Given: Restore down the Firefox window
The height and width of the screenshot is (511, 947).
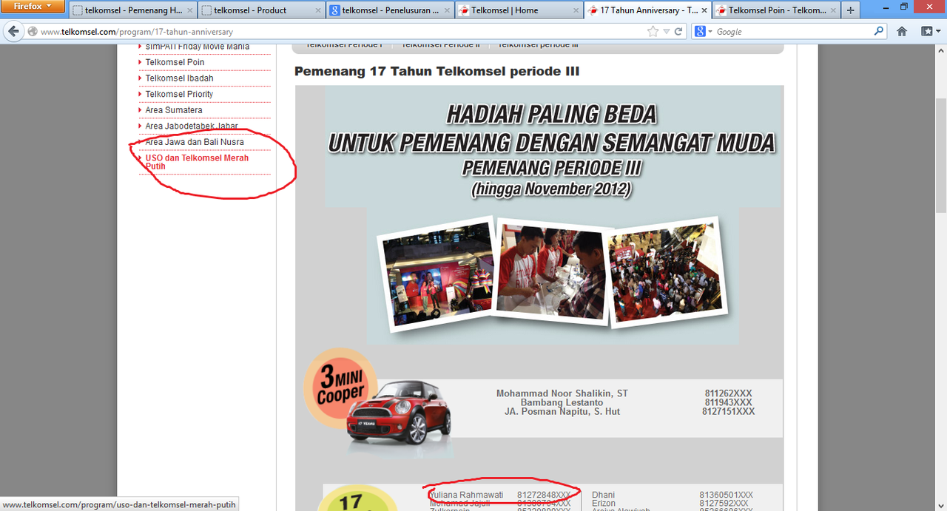Looking at the screenshot, I should [x=904, y=7].
